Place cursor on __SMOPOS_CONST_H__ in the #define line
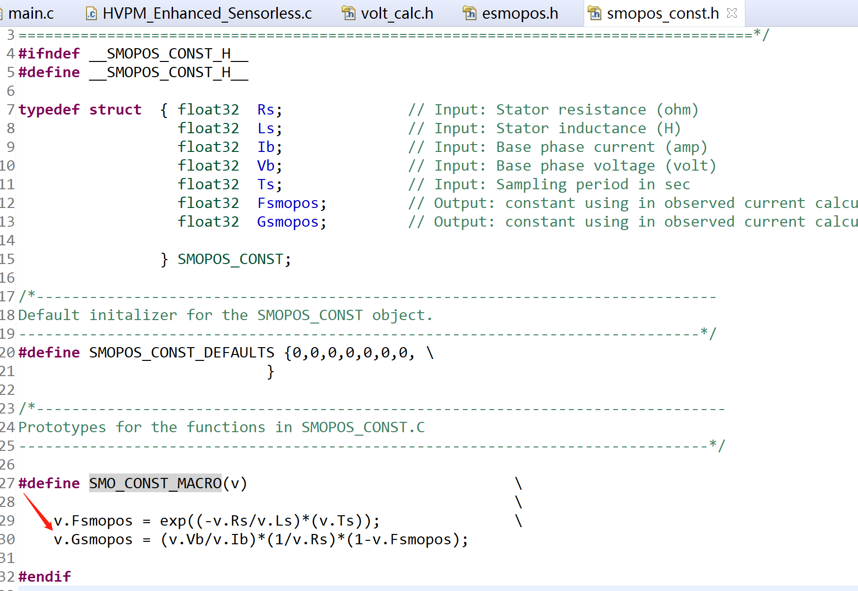Screen dimensions: 858x591 coord(169,72)
